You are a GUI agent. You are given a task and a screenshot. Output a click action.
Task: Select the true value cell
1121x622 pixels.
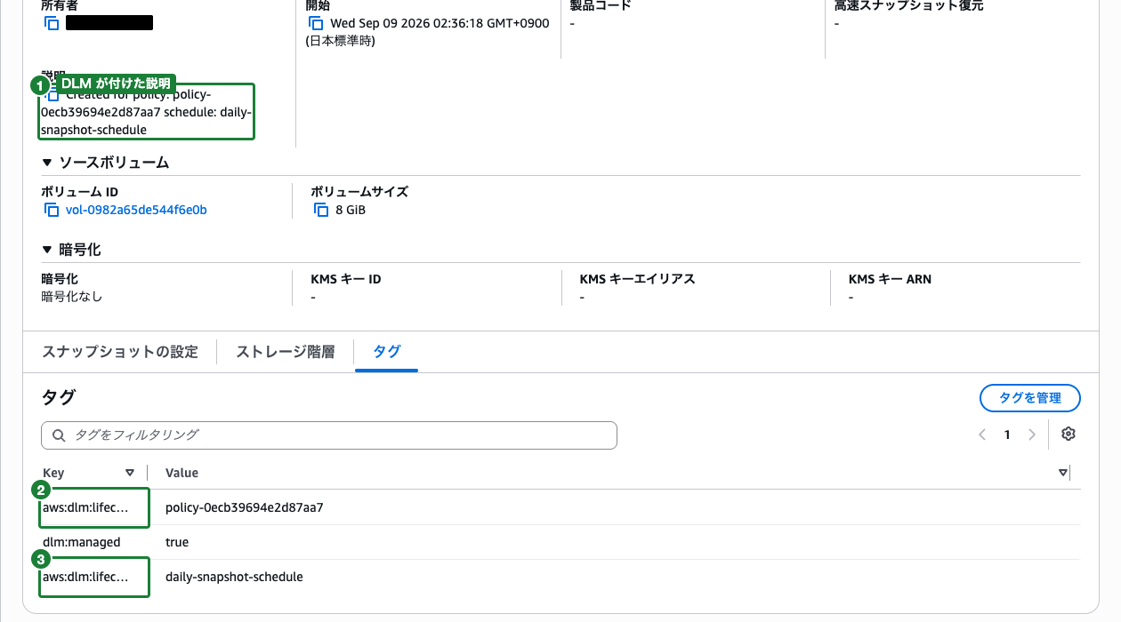177,542
